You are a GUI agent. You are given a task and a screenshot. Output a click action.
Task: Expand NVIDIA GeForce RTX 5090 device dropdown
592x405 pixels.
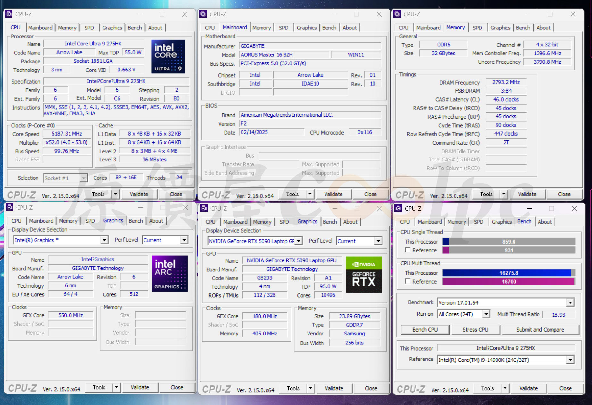298,241
